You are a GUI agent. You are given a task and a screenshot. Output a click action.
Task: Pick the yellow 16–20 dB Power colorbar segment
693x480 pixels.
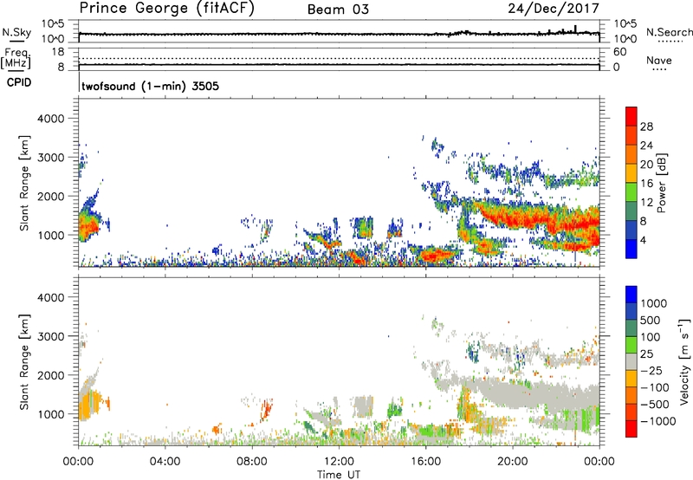[x=631, y=173]
